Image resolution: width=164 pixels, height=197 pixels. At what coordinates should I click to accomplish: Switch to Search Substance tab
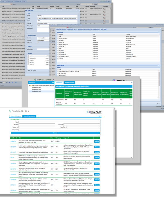tap(16, 116)
